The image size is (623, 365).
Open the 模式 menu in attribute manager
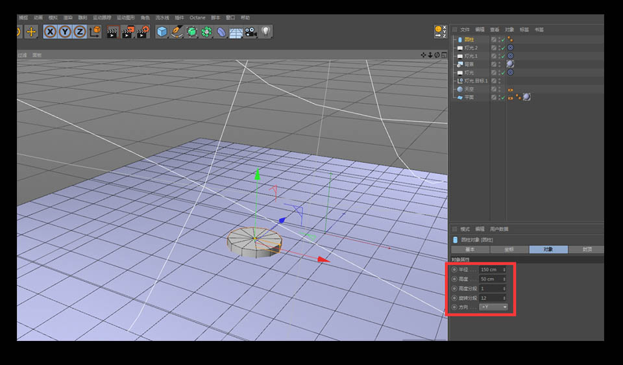[465, 229]
